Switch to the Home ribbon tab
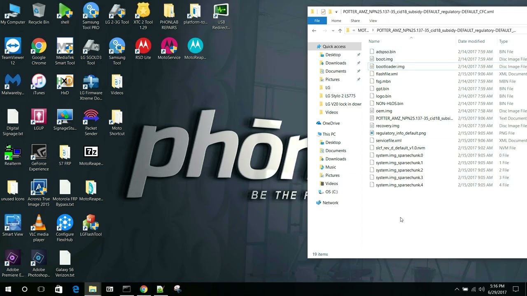The height and width of the screenshot is (296, 527). point(336,21)
